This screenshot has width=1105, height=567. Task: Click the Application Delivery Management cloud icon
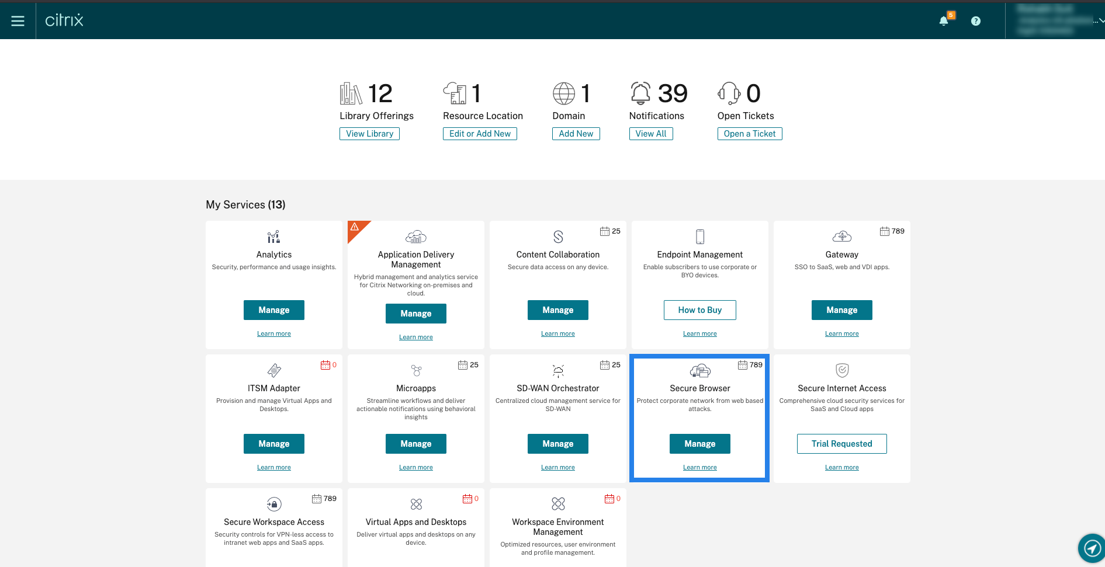pyautogui.click(x=416, y=236)
